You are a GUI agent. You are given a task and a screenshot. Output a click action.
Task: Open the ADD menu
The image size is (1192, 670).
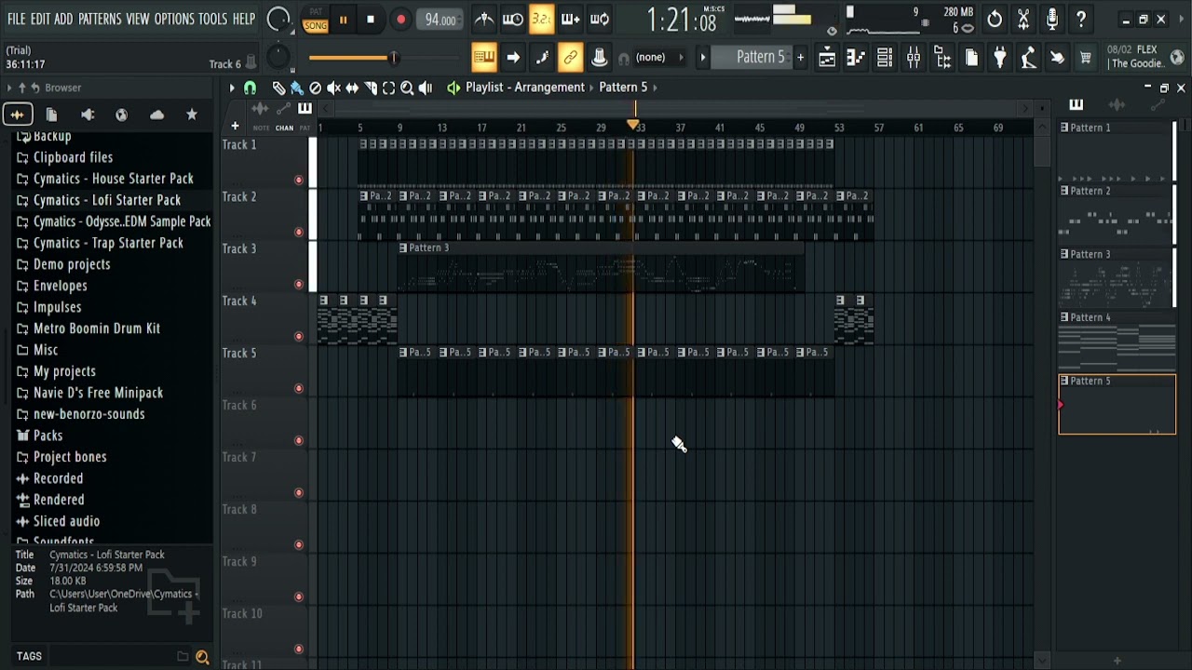[63, 19]
